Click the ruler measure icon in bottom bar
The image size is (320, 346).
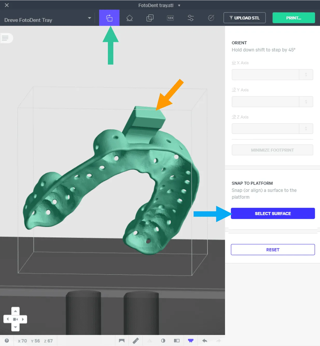[x=136, y=341]
